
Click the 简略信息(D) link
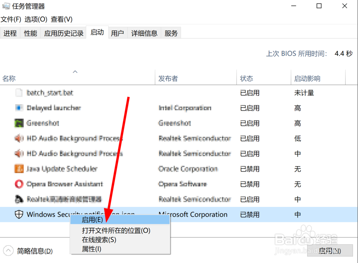[x=35, y=251]
